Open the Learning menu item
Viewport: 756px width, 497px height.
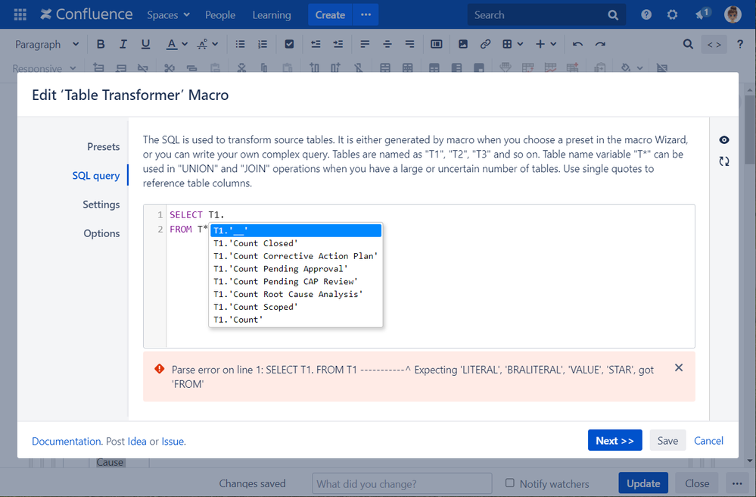click(272, 15)
